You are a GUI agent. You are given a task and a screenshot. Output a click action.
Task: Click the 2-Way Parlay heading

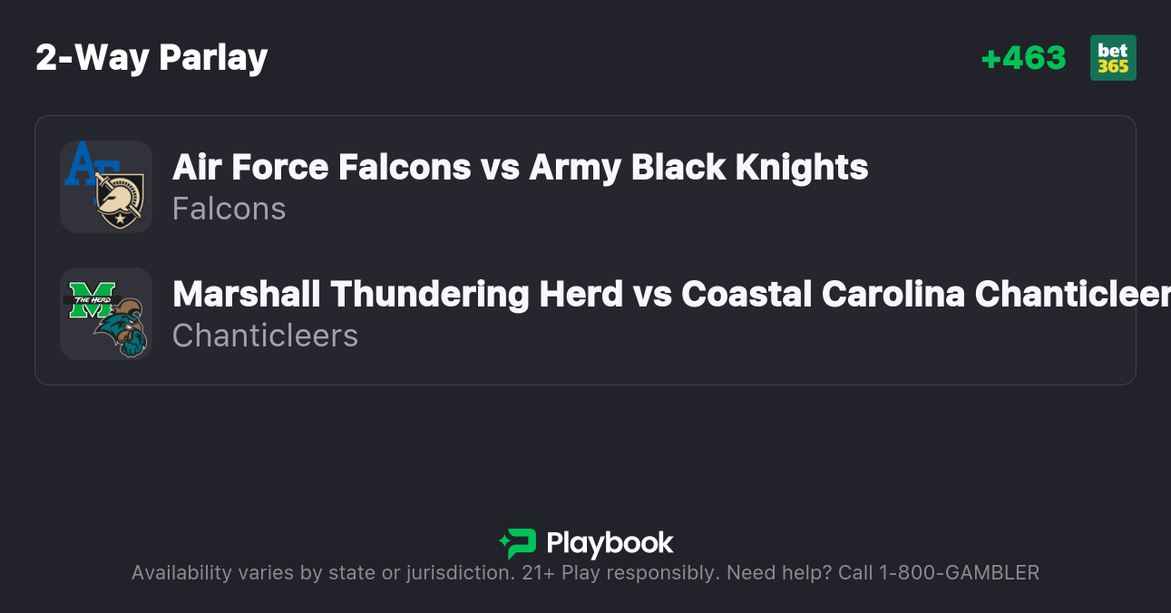point(151,58)
